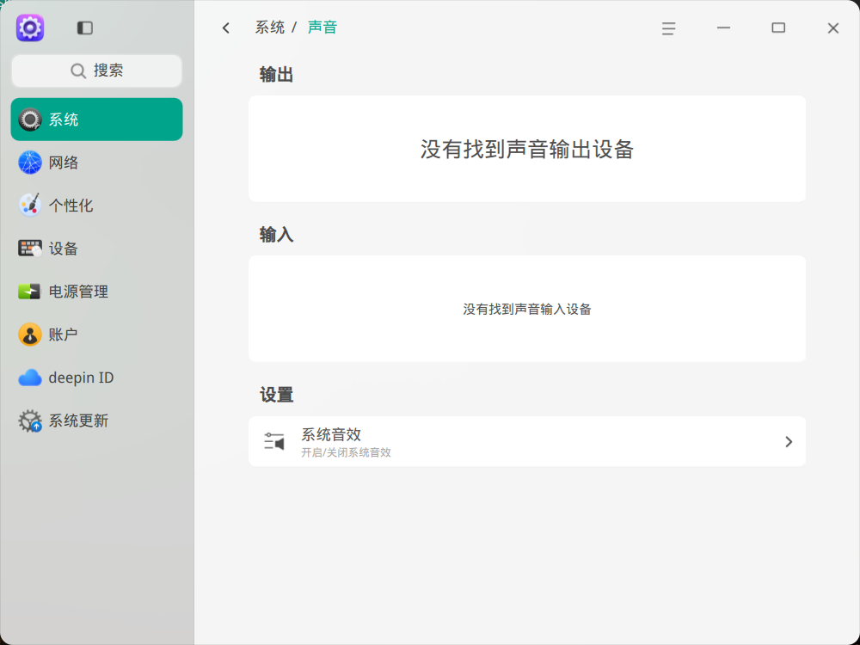Go to deepin ID settings
This screenshot has width=860, height=645.
96,378
